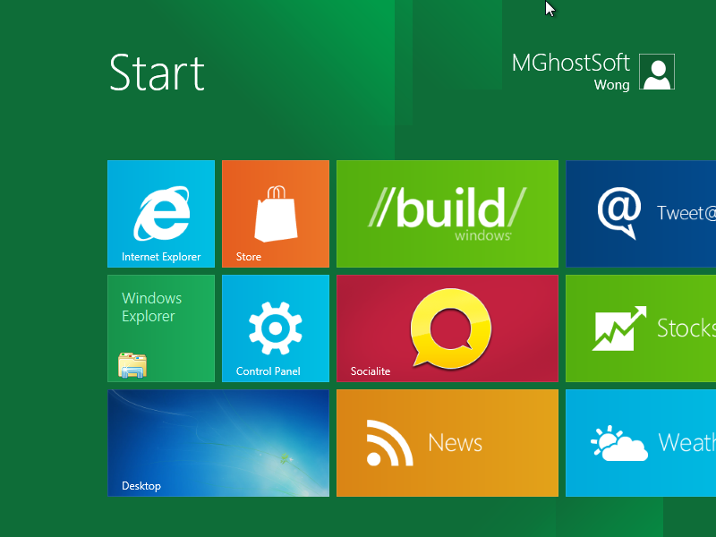Click the 'Socialite' caption on red tile
Image resolution: width=716 pixels, height=537 pixels.
371,371
